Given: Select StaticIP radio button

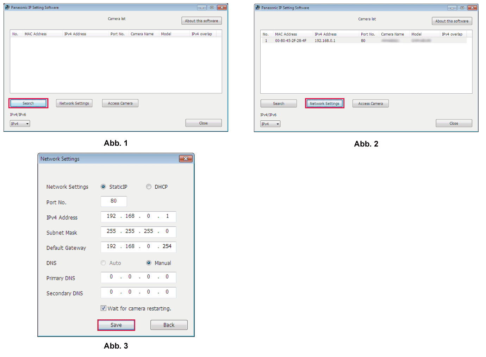Looking at the screenshot, I should 103,187.
